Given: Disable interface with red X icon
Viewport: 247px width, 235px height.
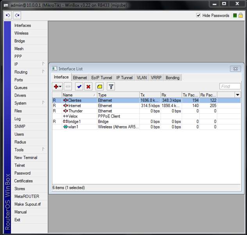Looking at the screenshot, I should pos(88,87).
